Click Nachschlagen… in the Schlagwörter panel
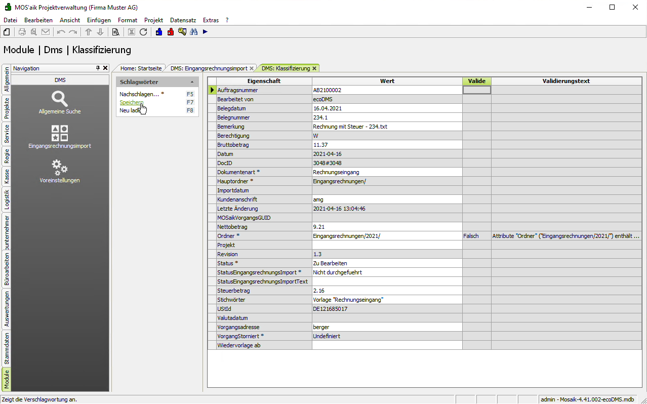 pyautogui.click(x=139, y=94)
